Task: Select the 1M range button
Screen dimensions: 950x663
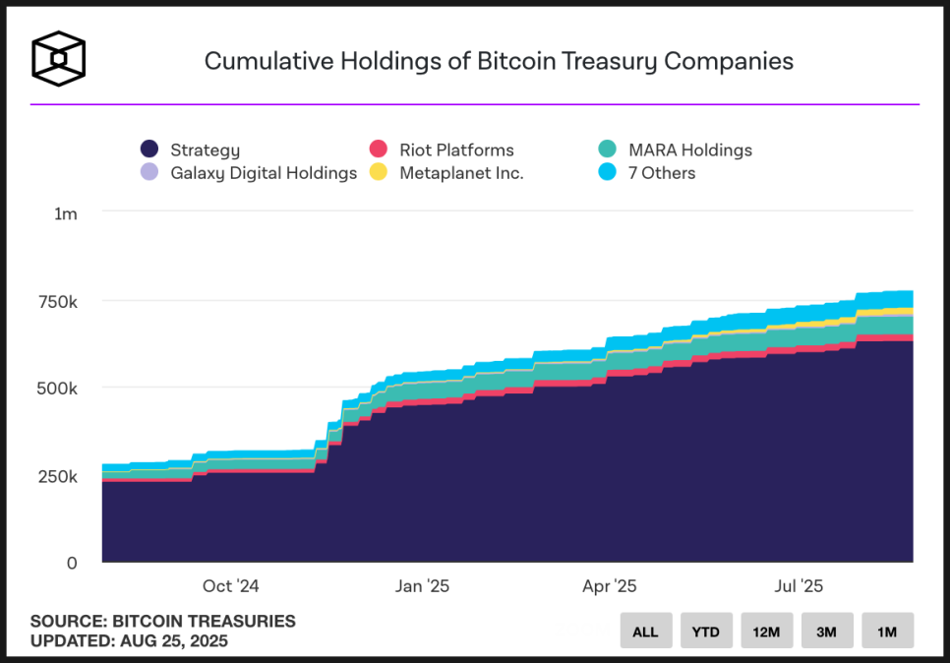Action: pos(888,631)
